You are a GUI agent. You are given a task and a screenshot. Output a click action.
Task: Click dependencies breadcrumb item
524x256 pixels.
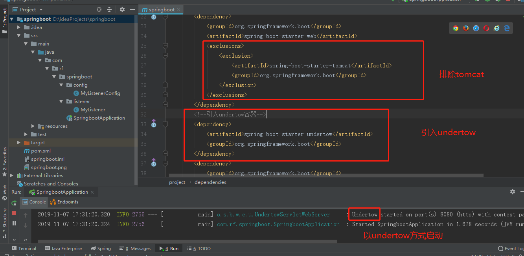pos(210,182)
